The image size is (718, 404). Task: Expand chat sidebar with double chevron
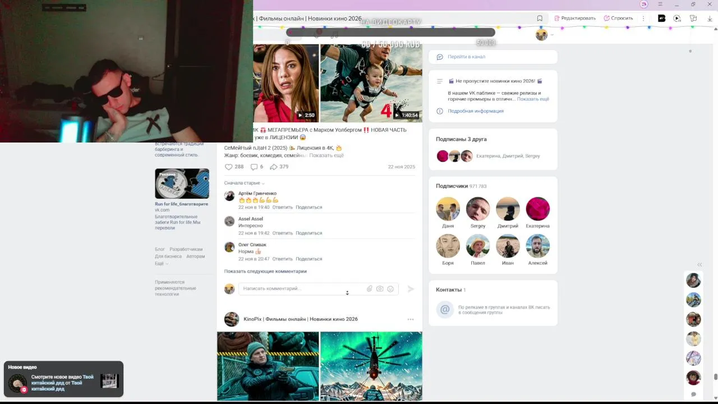click(x=699, y=264)
